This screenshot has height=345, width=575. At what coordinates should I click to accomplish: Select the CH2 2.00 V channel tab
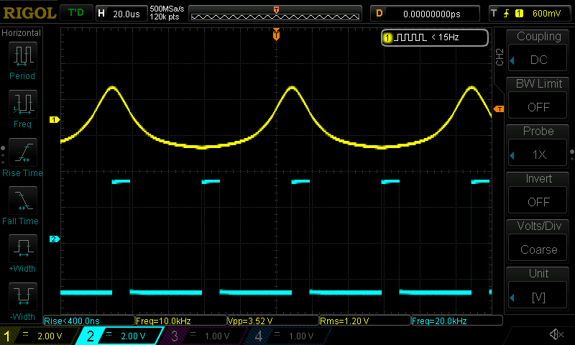click(120, 336)
